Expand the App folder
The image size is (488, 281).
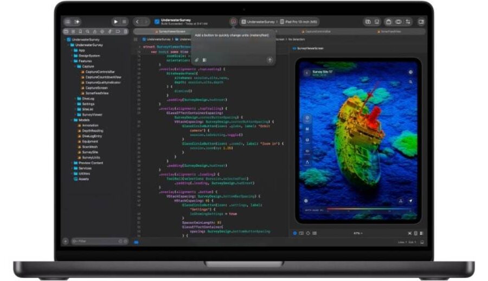click(x=72, y=50)
